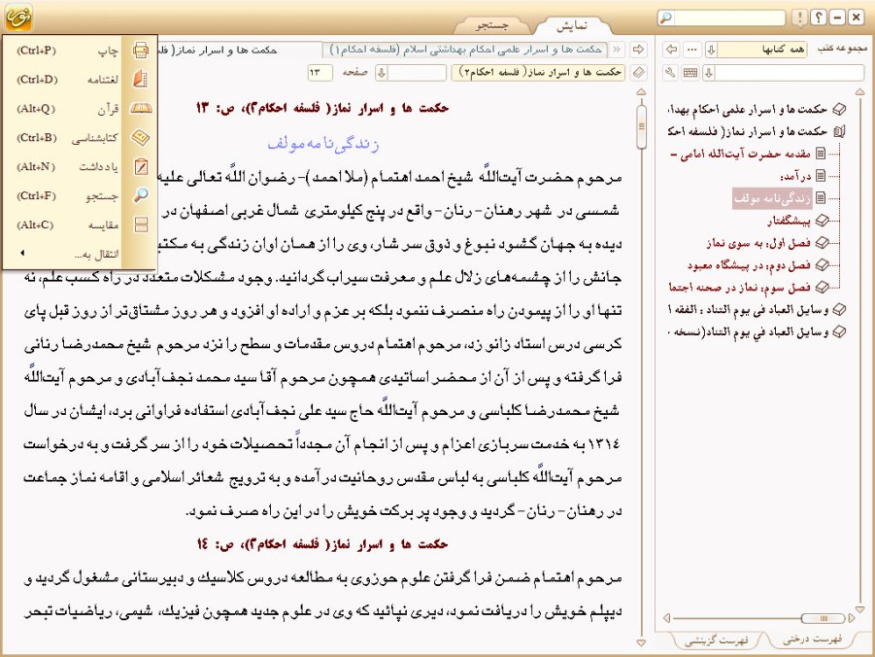Switch to document tab 'فلسفه احکام۱'

click(x=466, y=50)
